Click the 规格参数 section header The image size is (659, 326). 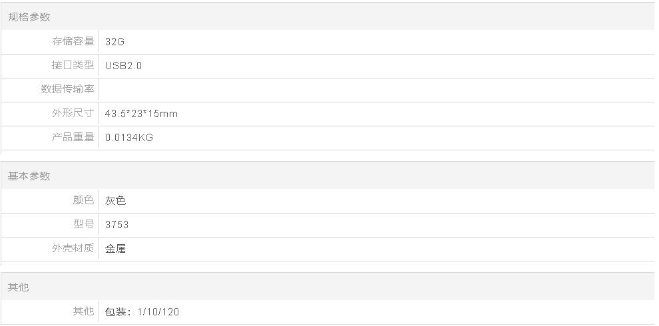click(29, 17)
